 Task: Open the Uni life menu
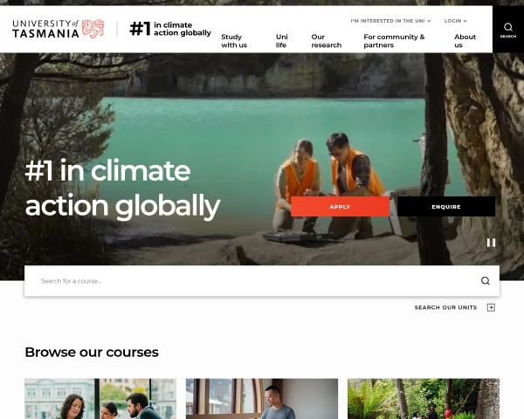(x=282, y=41)
